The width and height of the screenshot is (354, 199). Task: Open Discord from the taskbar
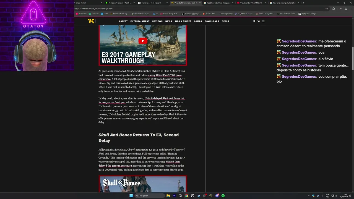coord(217,196)
